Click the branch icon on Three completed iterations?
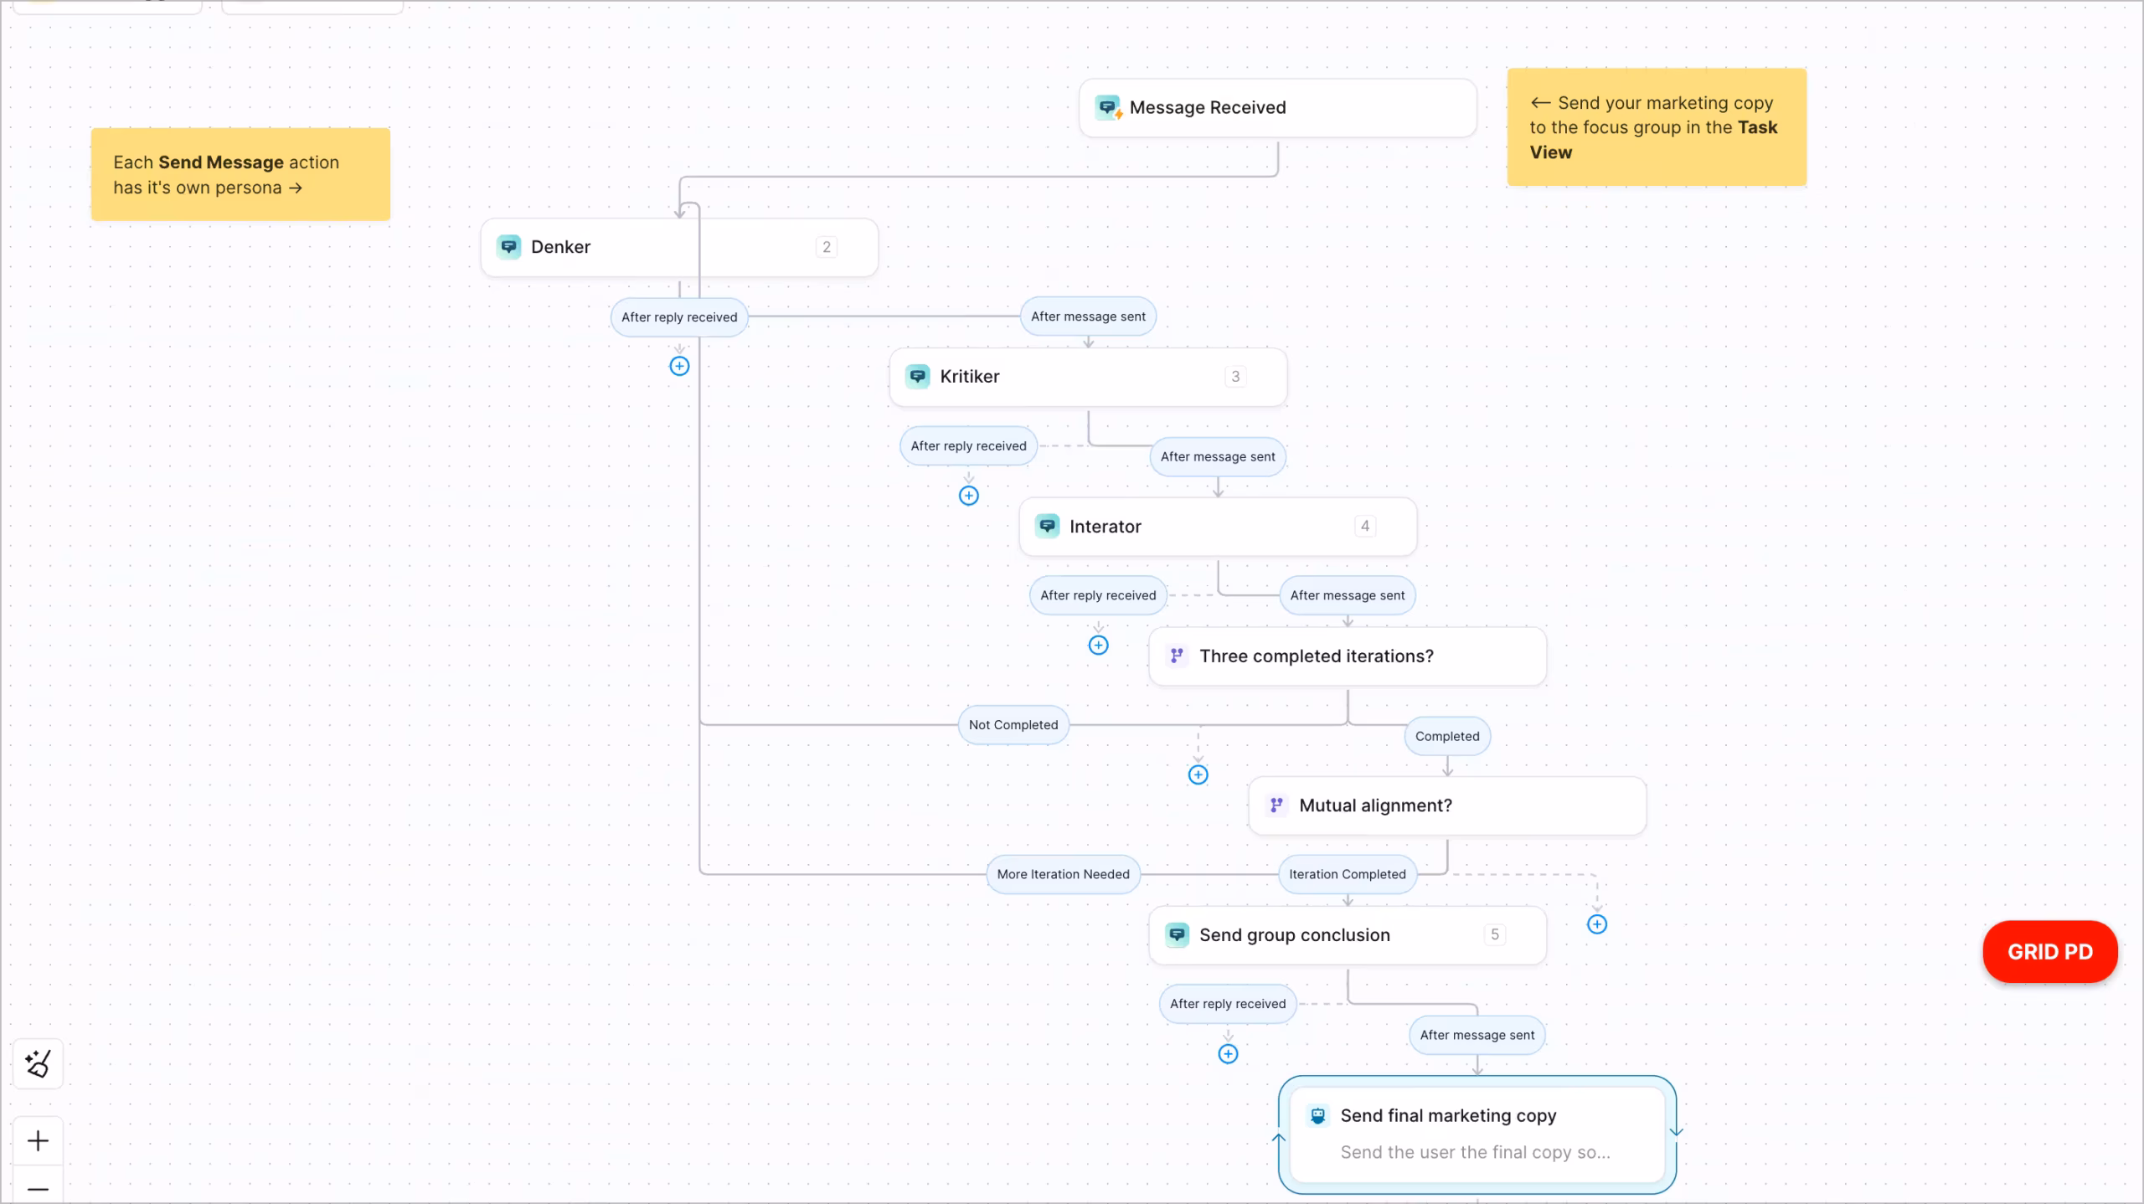This screenshot has width=2144, height=1204. point(1177,656)
